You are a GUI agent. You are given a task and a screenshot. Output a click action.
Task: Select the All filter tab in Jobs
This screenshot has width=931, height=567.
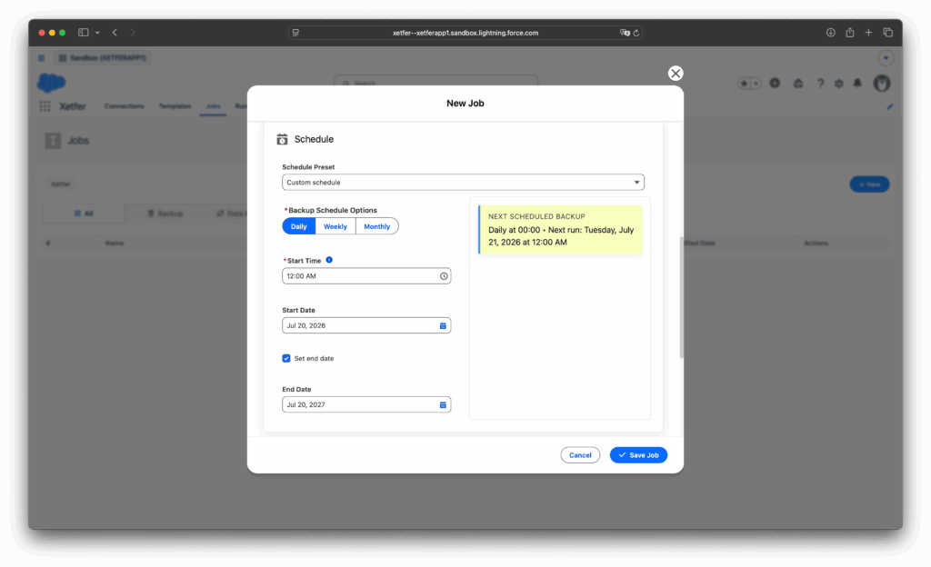click(84, 214)
